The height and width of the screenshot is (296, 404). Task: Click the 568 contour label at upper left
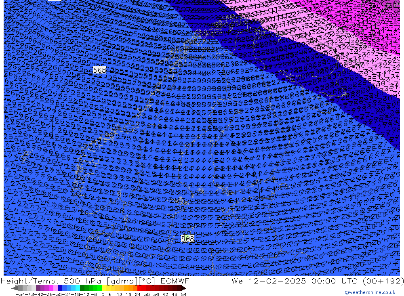[99, 70]
